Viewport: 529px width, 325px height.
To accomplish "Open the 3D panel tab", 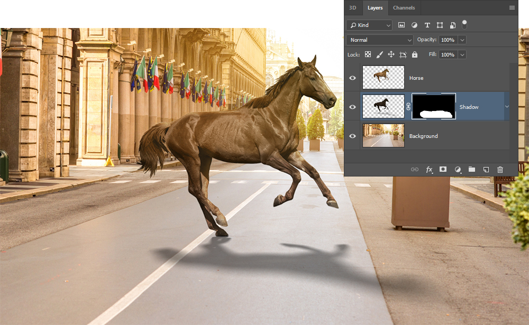I will click(x=353, y=8).
